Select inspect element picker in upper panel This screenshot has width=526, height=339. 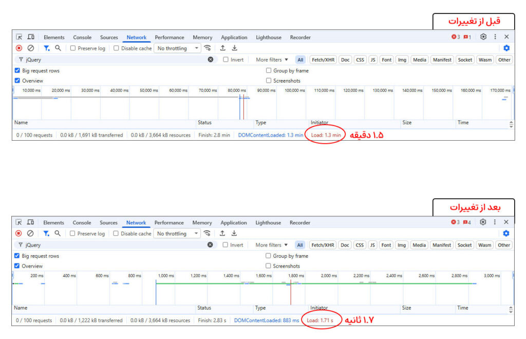coord(19,37)
